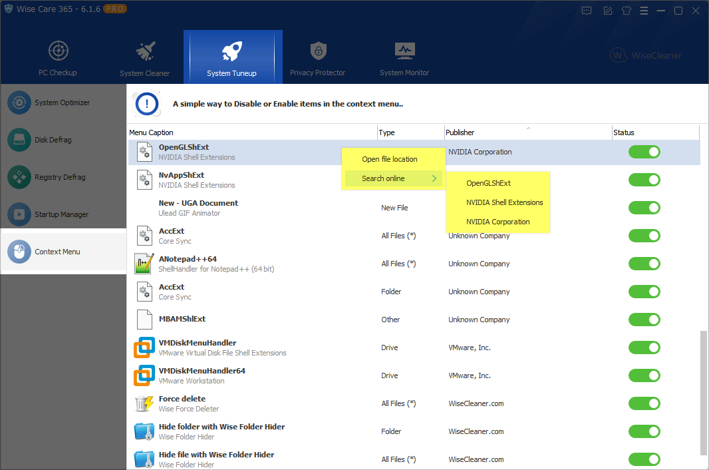
Task: Click the VMDiskMenuHandler VMware icon
Action: [x=144, y=348]
